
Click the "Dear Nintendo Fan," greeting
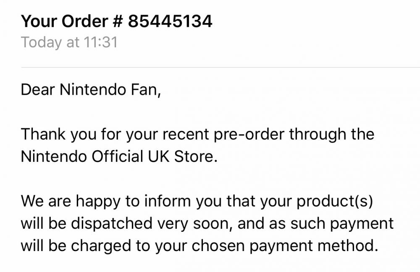click(x=91, y=90)
